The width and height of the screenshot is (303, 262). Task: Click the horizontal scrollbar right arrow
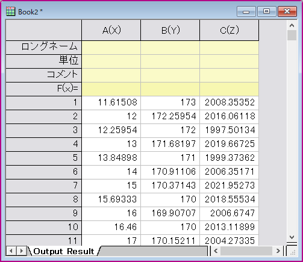278,251
